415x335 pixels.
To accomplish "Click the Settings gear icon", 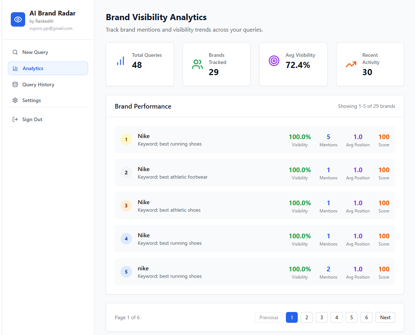I will (15, 100).
